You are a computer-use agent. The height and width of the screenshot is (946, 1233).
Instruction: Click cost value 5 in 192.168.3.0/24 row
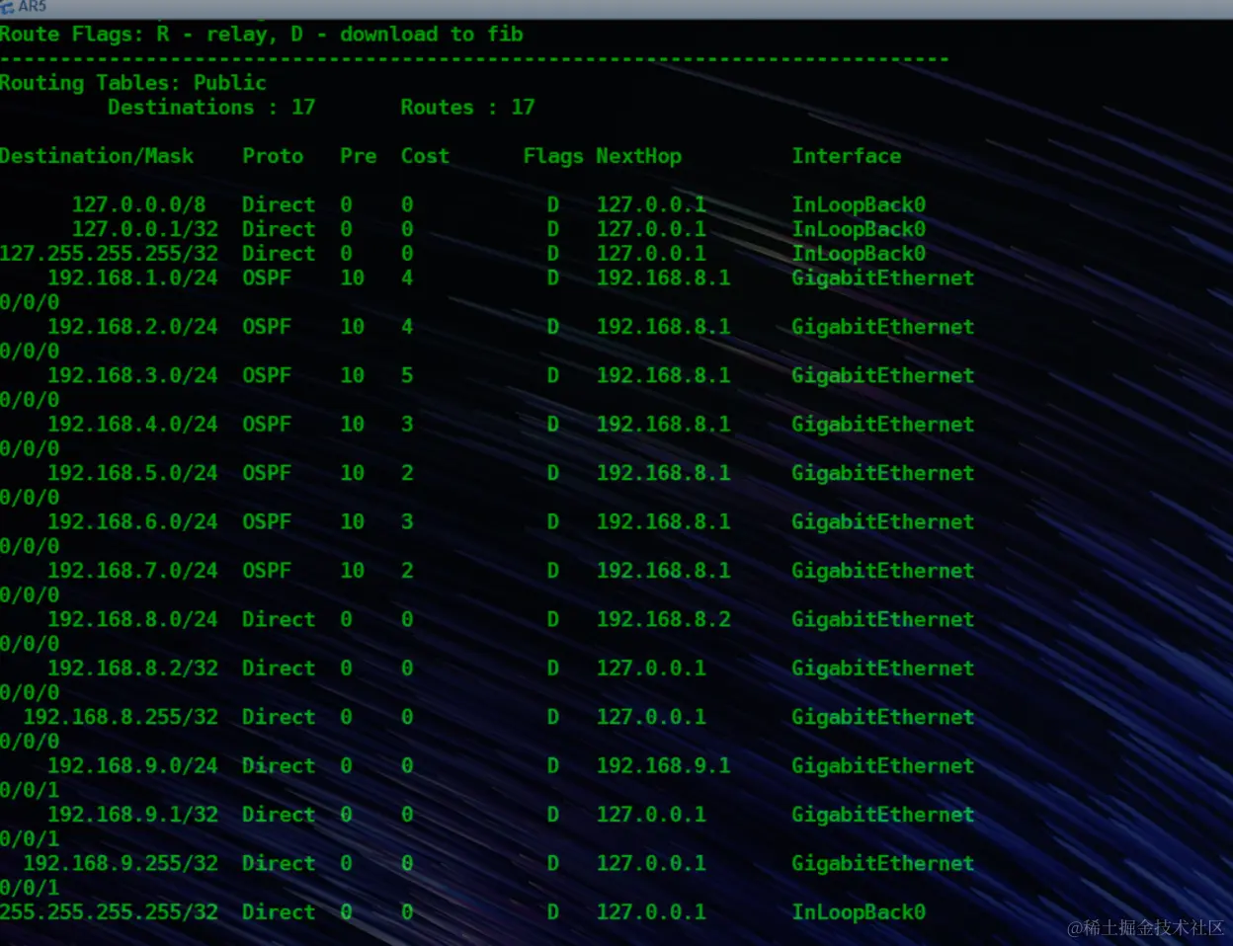[x=407, y=376]
